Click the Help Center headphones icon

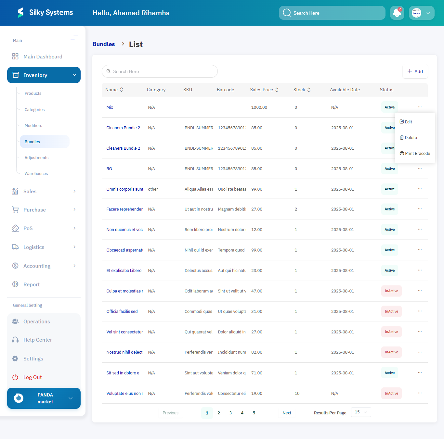[15, 340]
